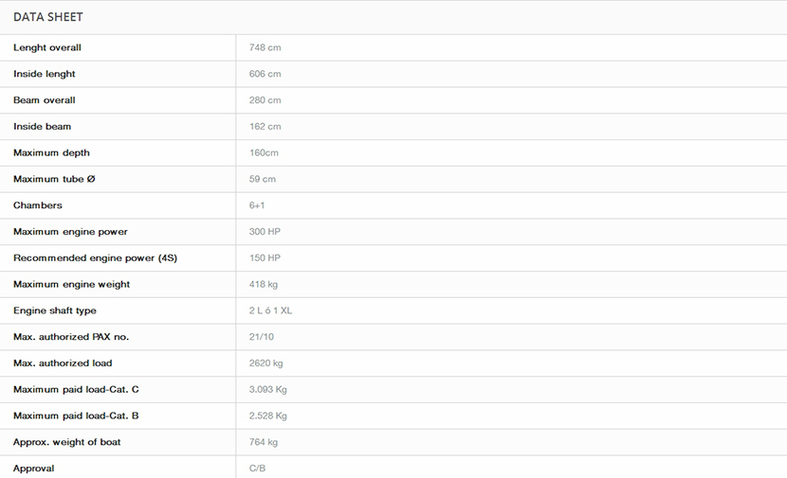Select Maximum paid load-Cat. C label
Screen dimensions: 787x478
click(x=76, y=389)
